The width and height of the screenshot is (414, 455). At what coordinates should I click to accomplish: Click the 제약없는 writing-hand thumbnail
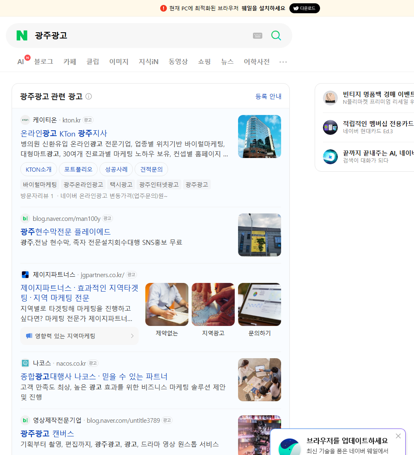167,304
